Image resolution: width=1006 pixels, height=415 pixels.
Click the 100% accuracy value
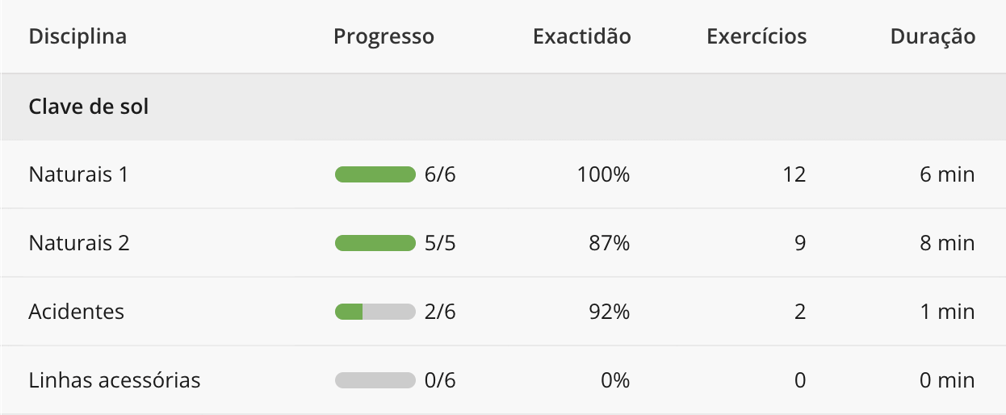coord(603,174)
